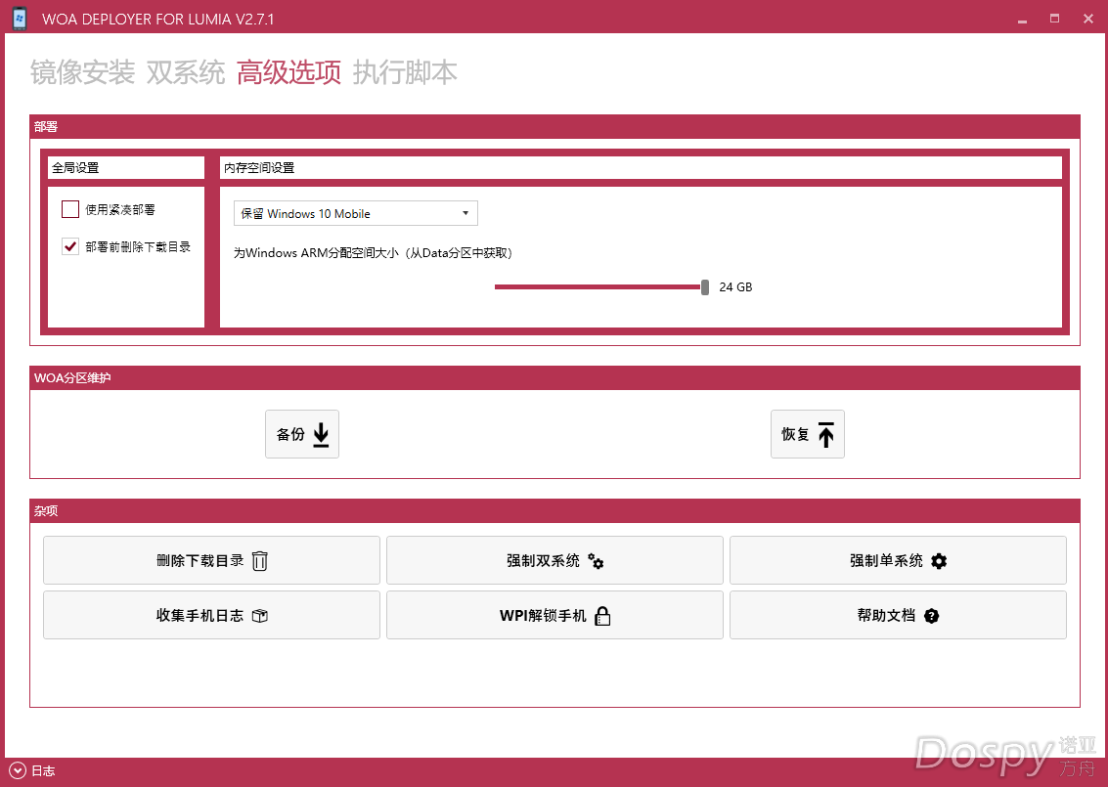Click the padlock icon on WPI解锁手机

click(602, 616)
